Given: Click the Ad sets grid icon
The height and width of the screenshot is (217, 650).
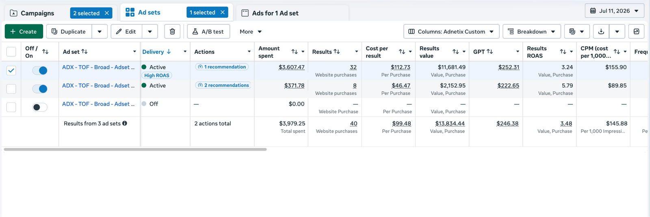Looking at the screenshot, I should coord(130,12).
